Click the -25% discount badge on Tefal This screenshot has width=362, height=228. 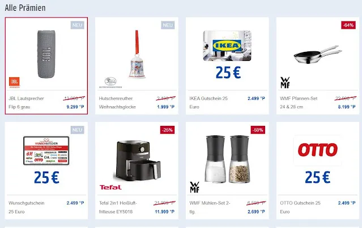click(167, 130)
